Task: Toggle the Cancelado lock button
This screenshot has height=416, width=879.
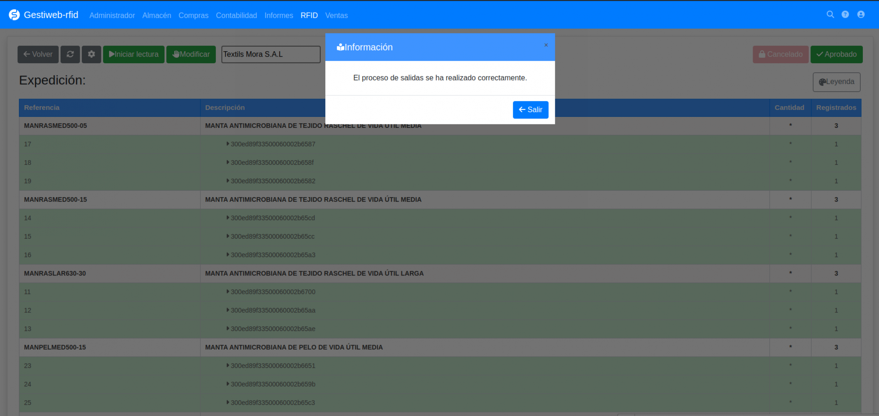Action: [x=780, y=54]
